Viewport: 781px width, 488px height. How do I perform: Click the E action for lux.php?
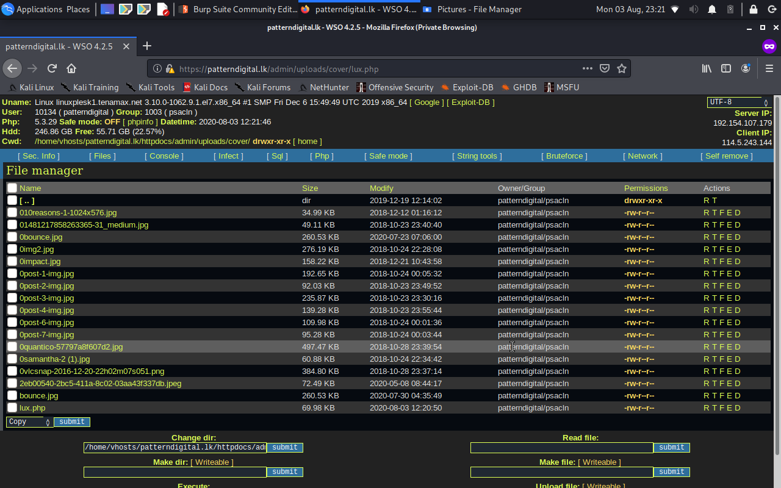click(x=730, y=407)
